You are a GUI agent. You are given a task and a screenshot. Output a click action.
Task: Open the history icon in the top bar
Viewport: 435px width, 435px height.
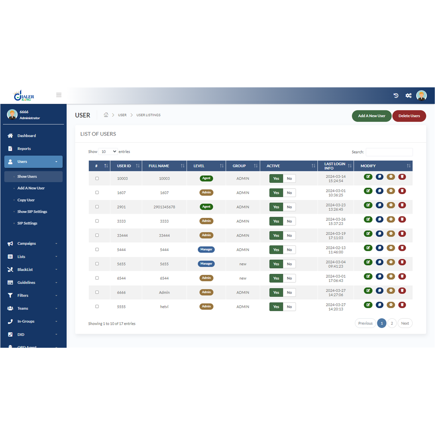pyautogui.click(x=396, y=95)
